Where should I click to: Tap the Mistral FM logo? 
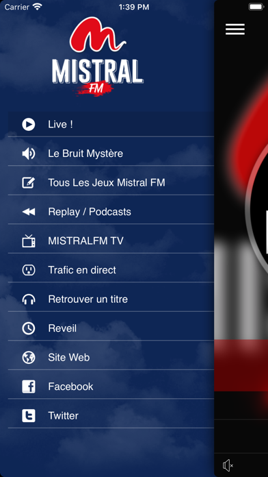98,57
